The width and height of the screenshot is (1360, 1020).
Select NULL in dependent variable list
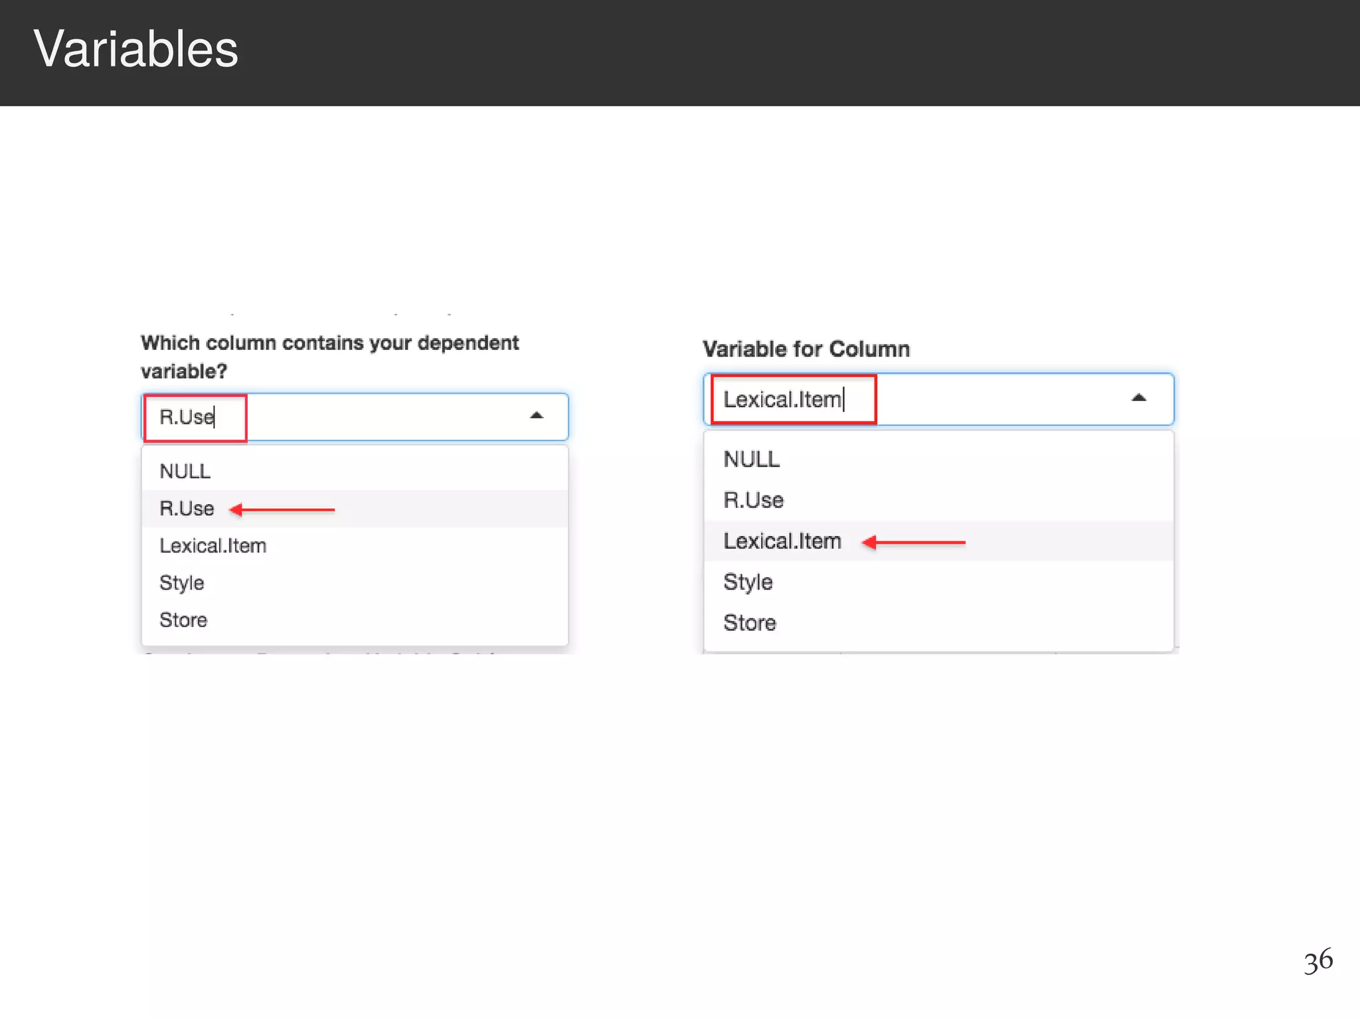click(x=185, y=471)
